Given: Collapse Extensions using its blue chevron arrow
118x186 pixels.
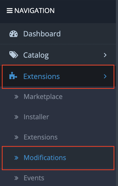Looking at the screenshot, I should point(105,76).
